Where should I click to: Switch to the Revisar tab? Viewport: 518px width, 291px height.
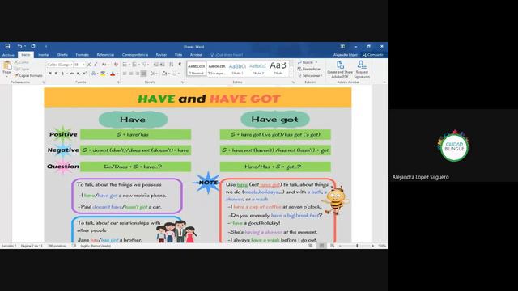161,55
